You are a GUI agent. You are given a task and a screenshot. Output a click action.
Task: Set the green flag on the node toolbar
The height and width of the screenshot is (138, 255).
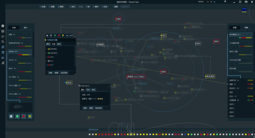(55, 35)
